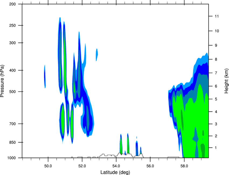Click the 54.0 latitude tick label
This screenshot has width=229, height=175.
pos(116,166)
